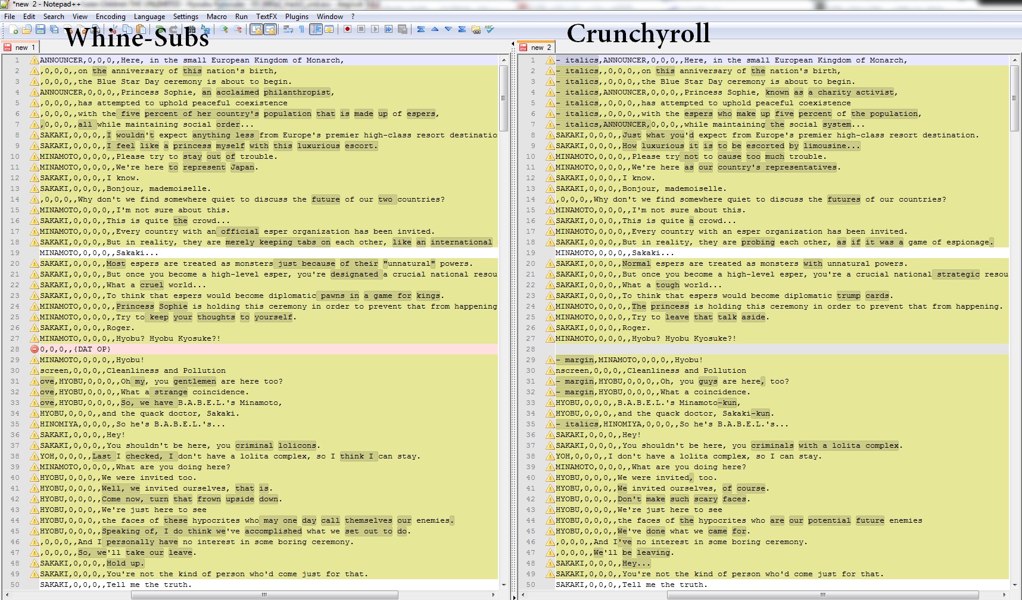Image resolution: width=1022 pixels, height=600 pixels.
Task: Click the right pane scroll-up arrow
Action: 1015,60
